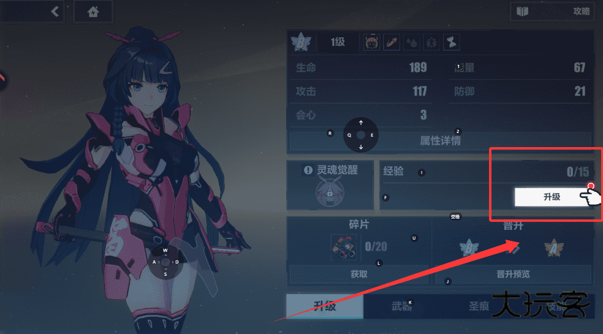This screenshot has height=334, width=603.
Task: Select the demon mask skill icon
Action: 371,42
